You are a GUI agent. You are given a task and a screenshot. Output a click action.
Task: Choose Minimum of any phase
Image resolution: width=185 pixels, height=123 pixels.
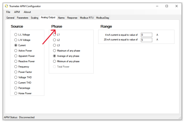(66, 61)
